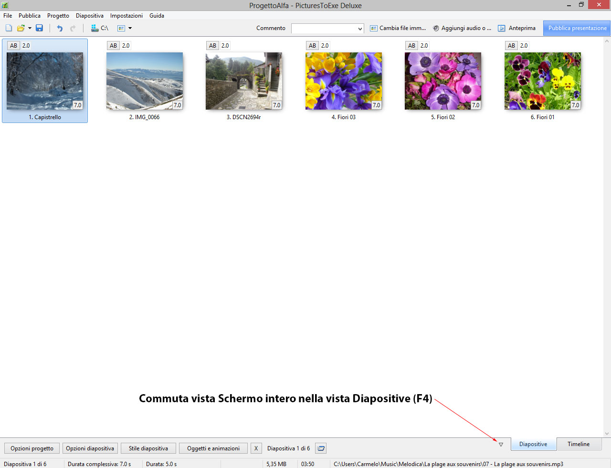Click the Open project folder icon
Image resolution: width=611 pixels, height=468 pixels.
tap(21, 28)
